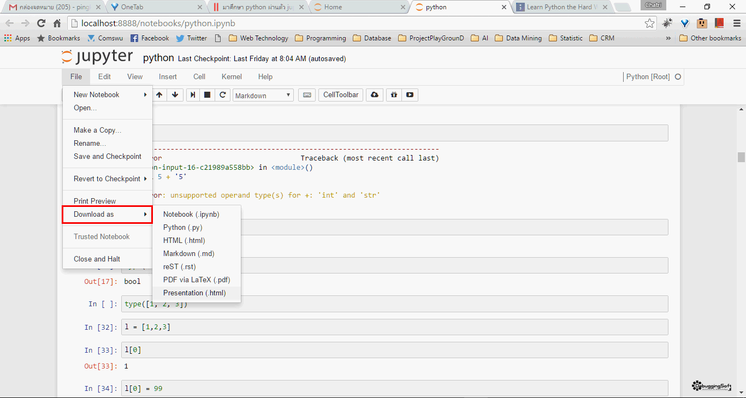
Task: Click the move cell down arrow
Action: click(175, 95)
